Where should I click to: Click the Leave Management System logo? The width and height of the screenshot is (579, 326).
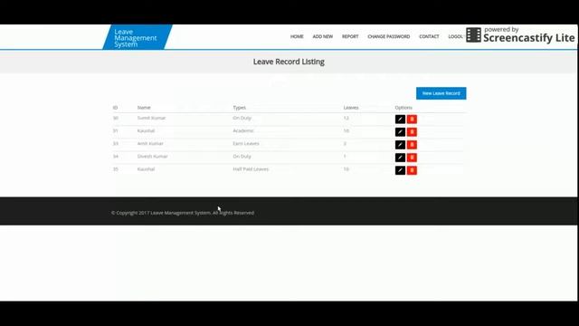point(137,37)
